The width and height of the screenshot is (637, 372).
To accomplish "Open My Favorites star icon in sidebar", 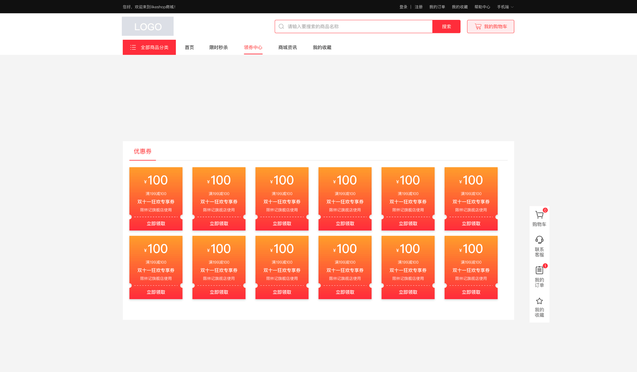I will 539,301.
